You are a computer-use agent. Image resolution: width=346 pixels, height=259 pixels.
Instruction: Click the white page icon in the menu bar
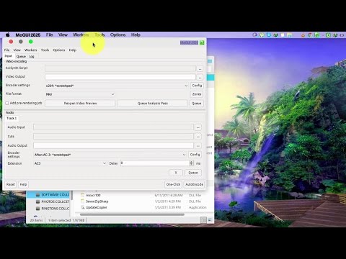tap(283, 35)
